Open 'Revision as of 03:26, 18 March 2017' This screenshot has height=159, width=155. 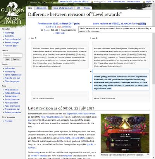coord(56,24)
